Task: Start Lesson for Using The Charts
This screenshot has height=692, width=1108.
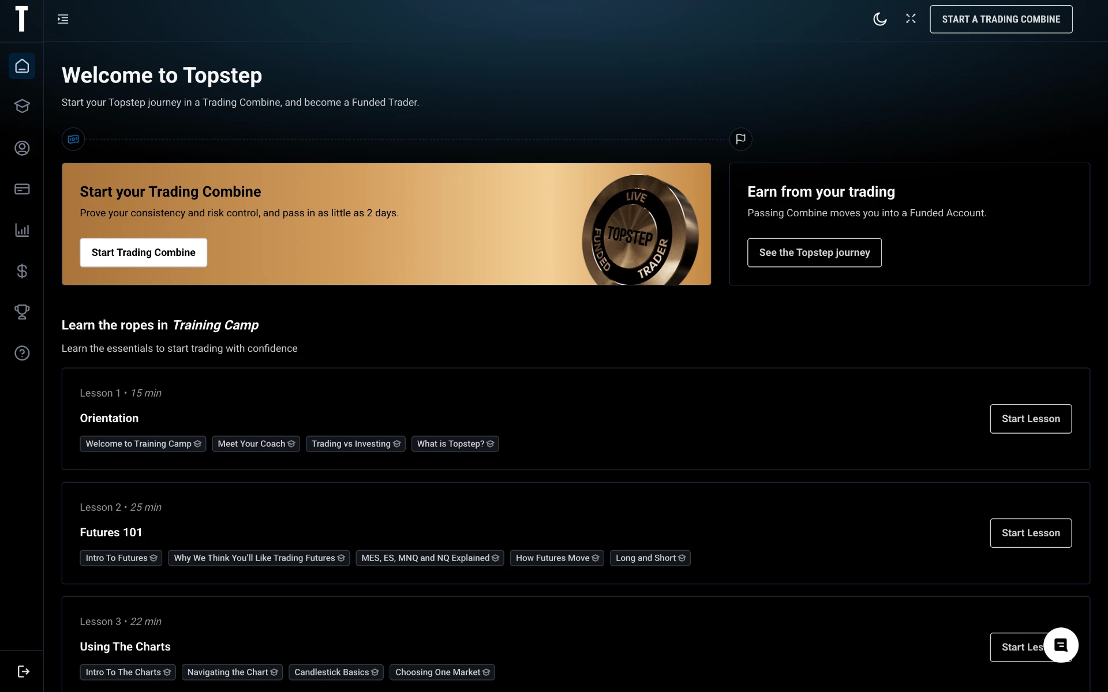Action: 1021,647
